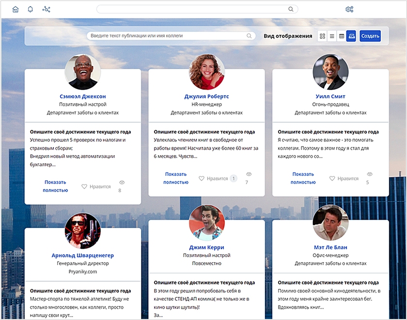Click 'Генеральный директор' text
Viewport: 407px width, 320px height.
[x=83, y=263]
